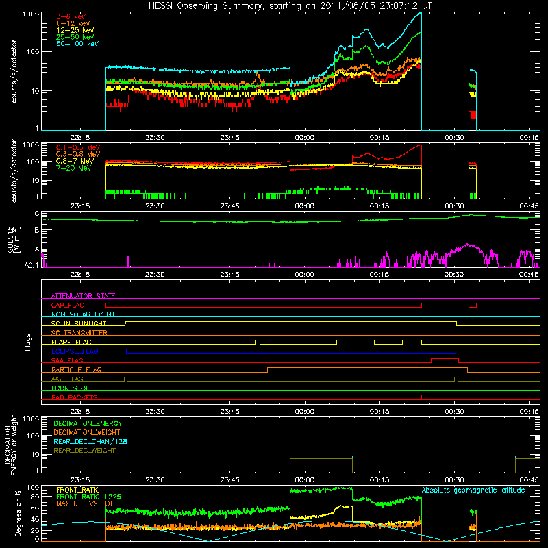
Task: Select the red 3-6 keV legend label
Action: click(x=71, y=16)
